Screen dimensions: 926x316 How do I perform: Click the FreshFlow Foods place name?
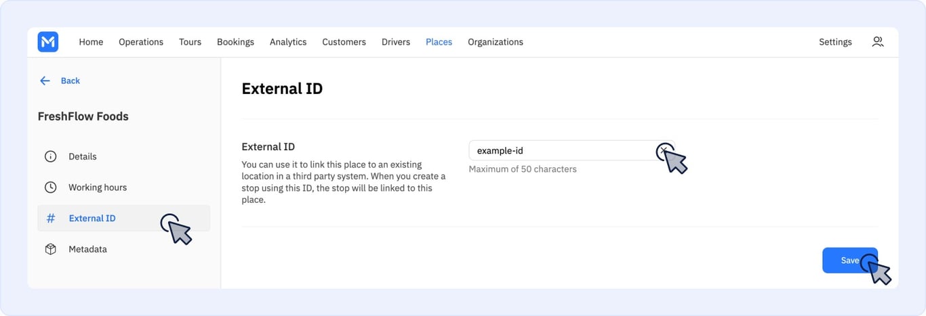click(x=83, y=116)
